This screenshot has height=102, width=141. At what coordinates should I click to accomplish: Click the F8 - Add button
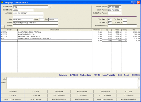[x=13, y=95]
